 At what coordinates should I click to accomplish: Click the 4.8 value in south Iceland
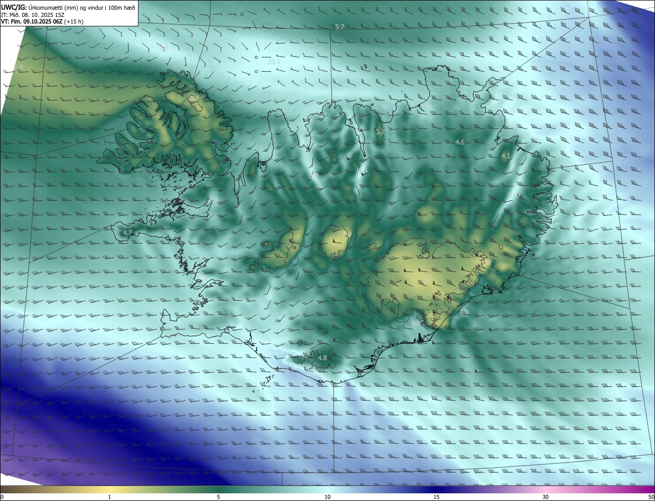click(x=322, y=358)
